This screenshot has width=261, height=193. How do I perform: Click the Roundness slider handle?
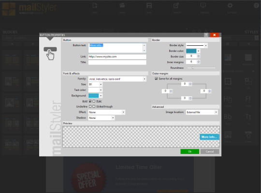193,68
